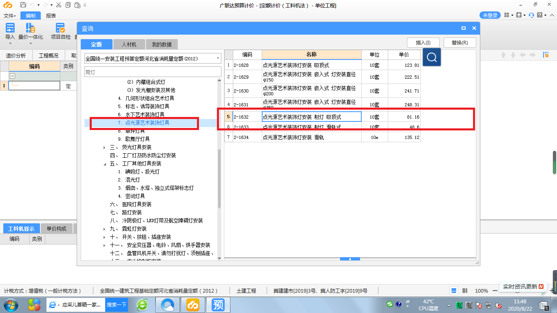
Task: Click the quota search input field
Action: [153, 72]
